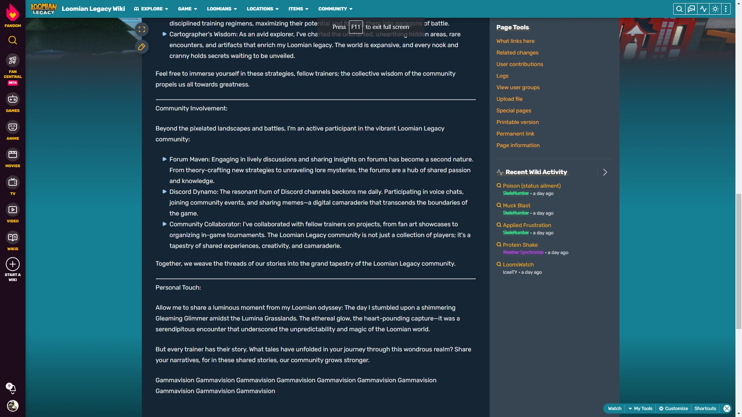Expand the Explore dropdown menu
Viewport: 742px width, 417px height.
pyautogui.click(x=151, y=9)
